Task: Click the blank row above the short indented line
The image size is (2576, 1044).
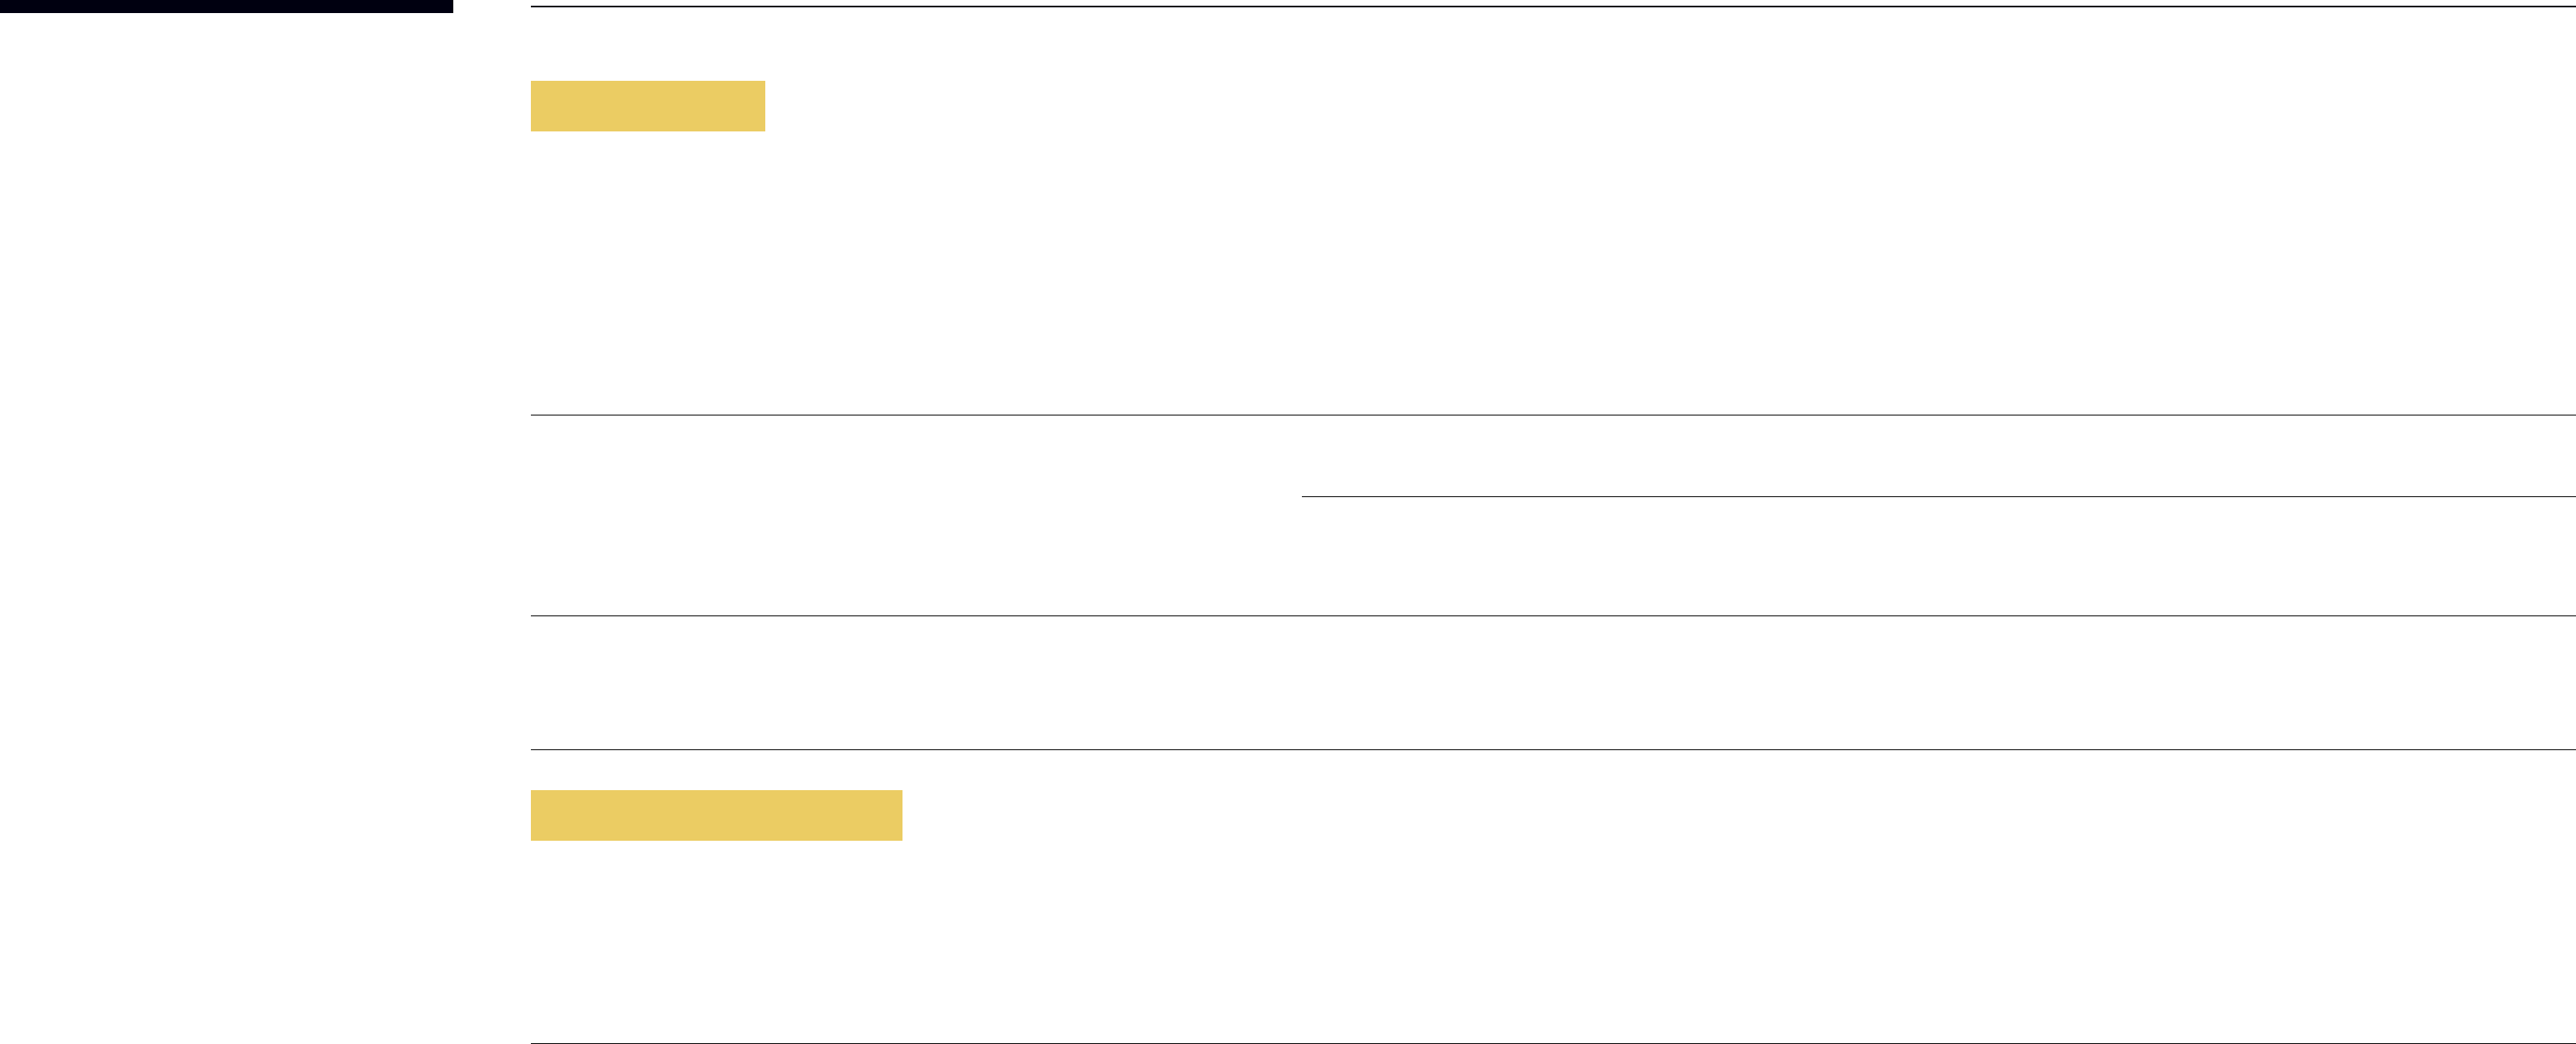Action: 1938,455
